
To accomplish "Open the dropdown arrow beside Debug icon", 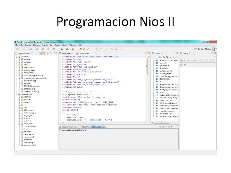I will 64,49.
